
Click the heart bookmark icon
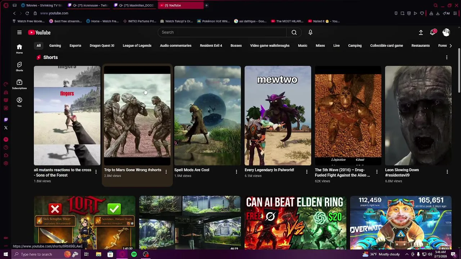coord(422,13)
